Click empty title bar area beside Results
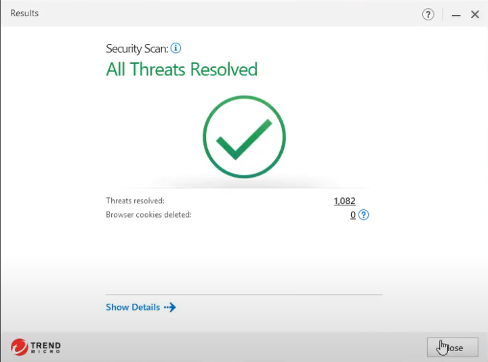The width and height of the screenshot is (488, 362). [x=224, y=14]
